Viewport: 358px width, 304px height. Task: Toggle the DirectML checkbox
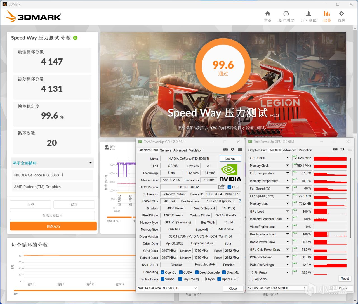coord(224,272)
